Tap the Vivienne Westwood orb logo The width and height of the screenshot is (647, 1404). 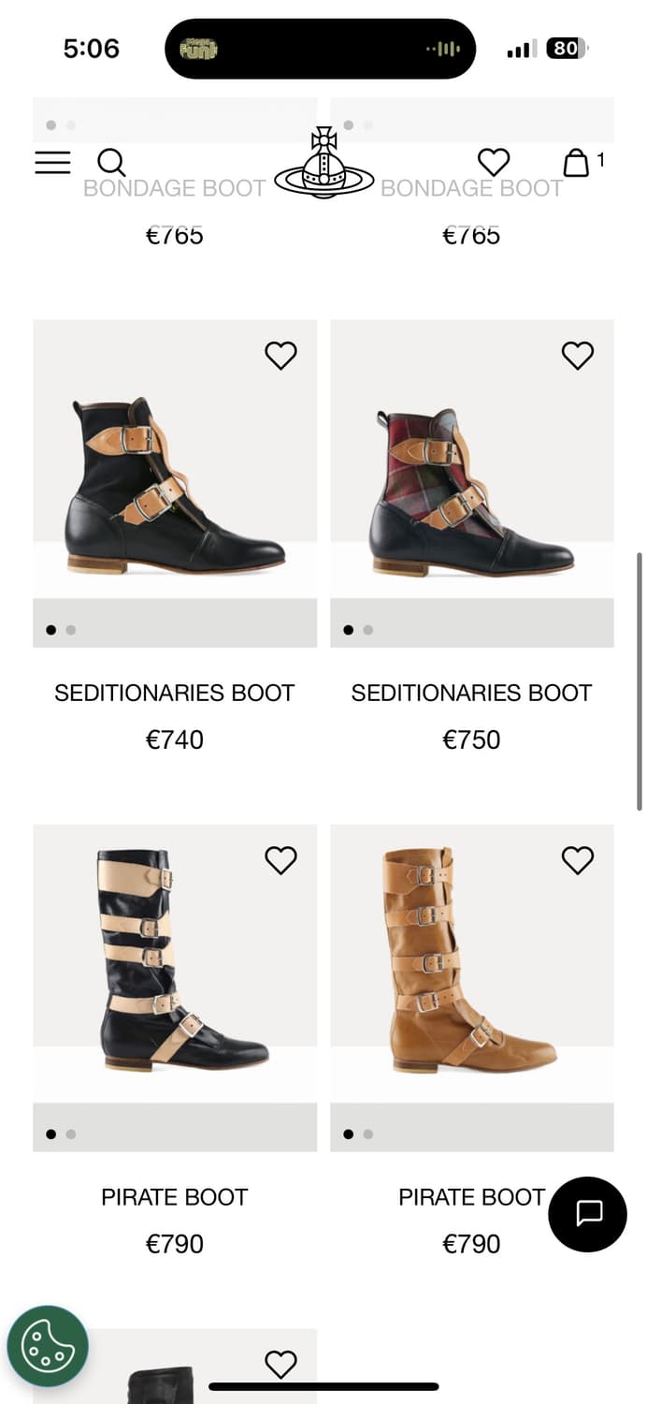pos(323,164)
